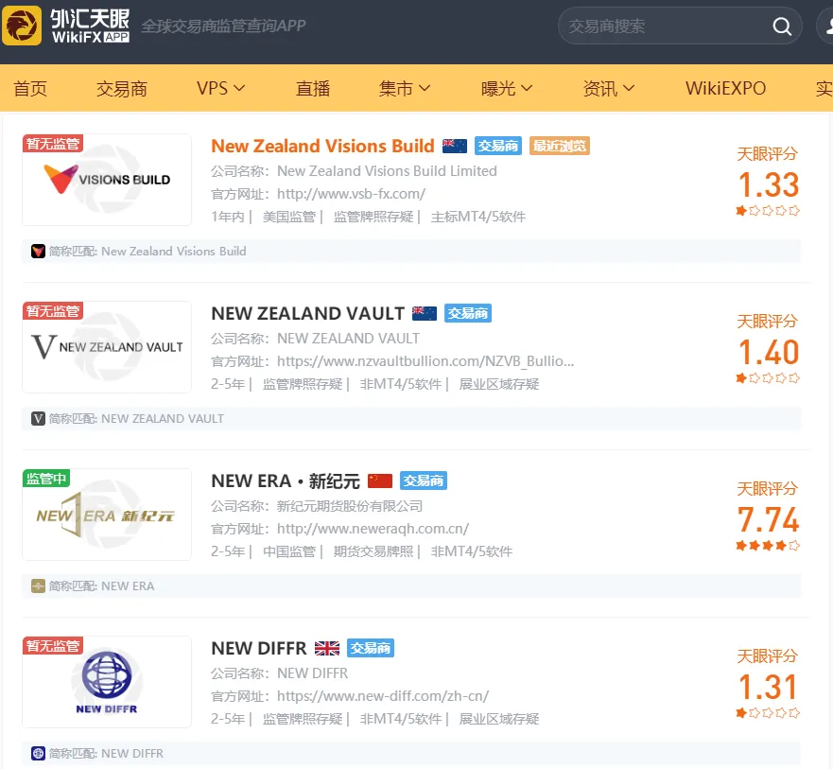Click the WikiFX eagle logo icon
Image resolution: width=833 pixels, height=769 pixels.
(x=22, y=26)
